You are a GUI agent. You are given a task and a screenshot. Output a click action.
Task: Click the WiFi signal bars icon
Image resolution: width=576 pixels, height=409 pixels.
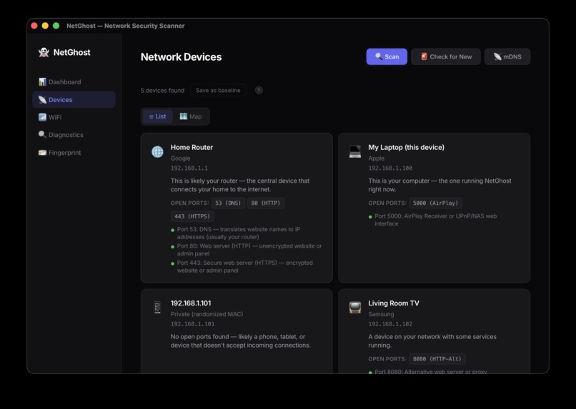[43, 117]
